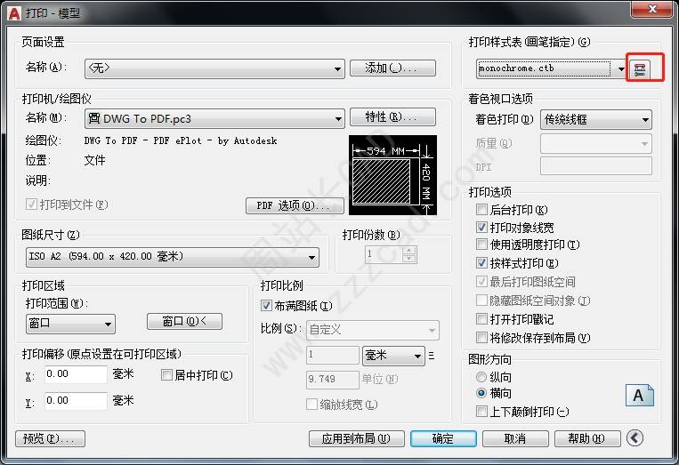Screen dimensions: 679x465
Task: Enable 打开打印戳记 checkbox
Action: pos(481,319)
